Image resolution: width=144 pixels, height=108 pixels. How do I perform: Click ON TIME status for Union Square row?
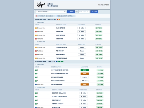tap(100, 77)
